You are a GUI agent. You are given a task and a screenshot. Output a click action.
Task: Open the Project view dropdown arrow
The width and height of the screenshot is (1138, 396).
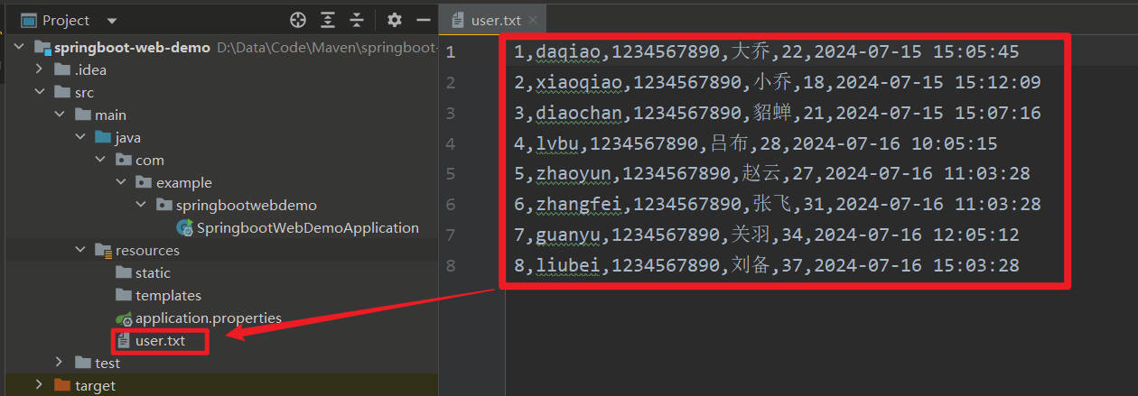(111, 21)
